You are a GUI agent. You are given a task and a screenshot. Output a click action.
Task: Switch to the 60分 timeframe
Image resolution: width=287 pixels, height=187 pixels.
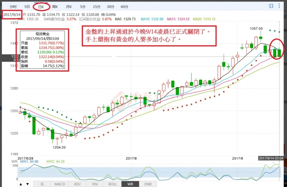point(124,7)
